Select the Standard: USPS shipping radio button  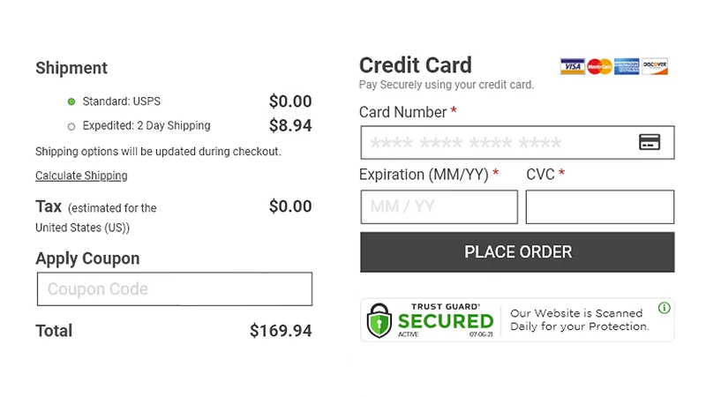click(71, 101)
